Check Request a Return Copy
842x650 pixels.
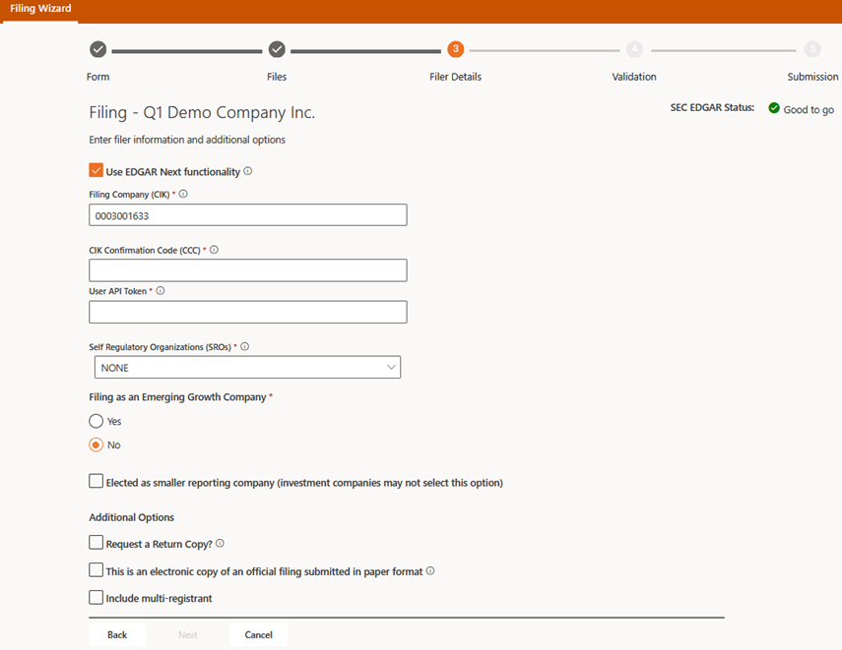pyautogui.click(x=97, y=543)
